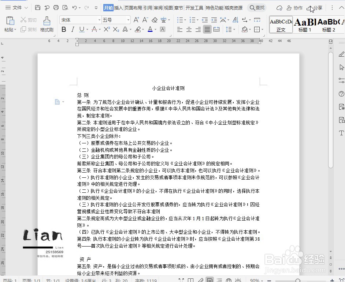This screenshot has width=345, height=282.
Task: Open the numbered list dropdown arrow
Action: (197, 20)
